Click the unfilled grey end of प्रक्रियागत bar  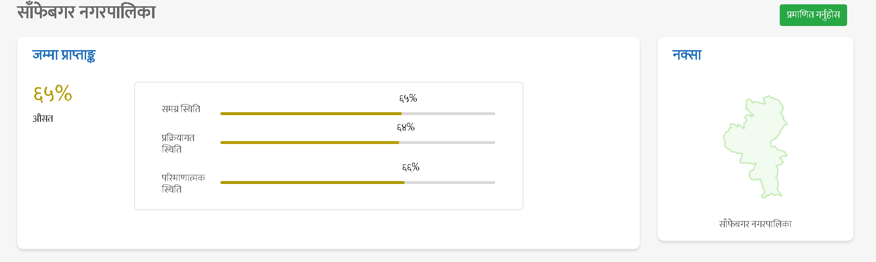coord(447,143)
